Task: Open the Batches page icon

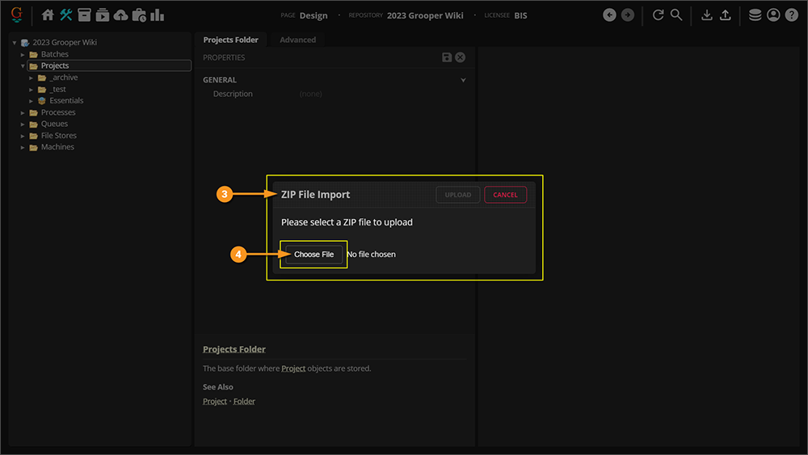Action: point(84,15)
